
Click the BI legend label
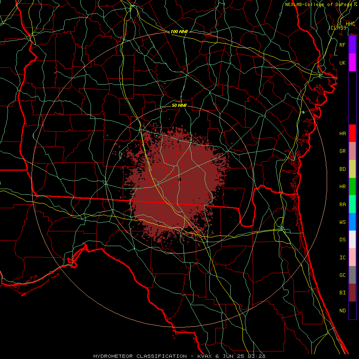pos(343,293)
